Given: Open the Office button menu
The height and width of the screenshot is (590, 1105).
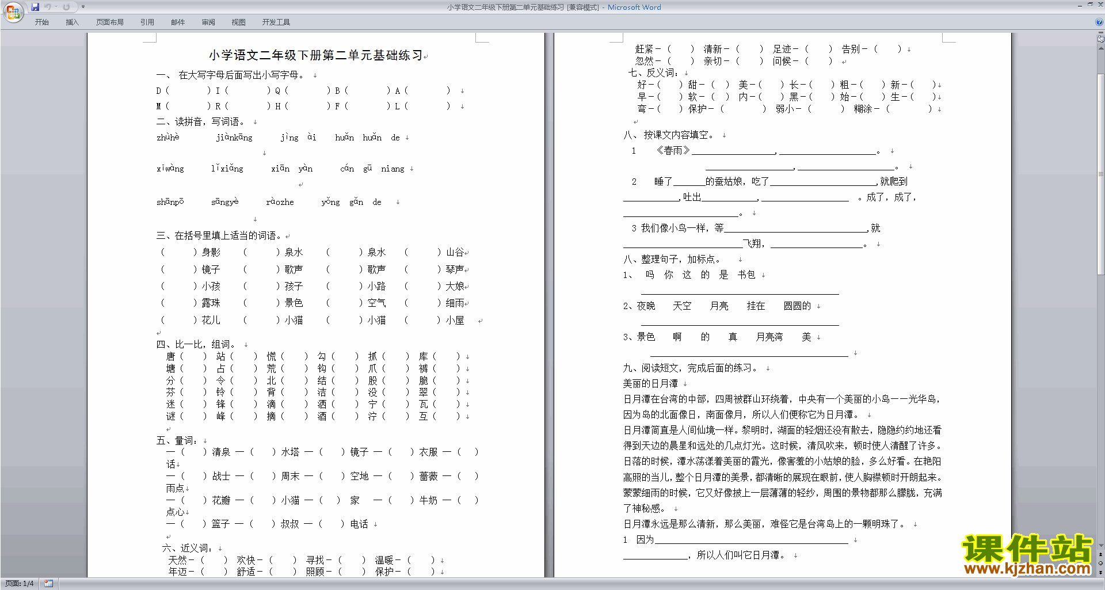Looking at the screenshot, I should coord(13,12).
